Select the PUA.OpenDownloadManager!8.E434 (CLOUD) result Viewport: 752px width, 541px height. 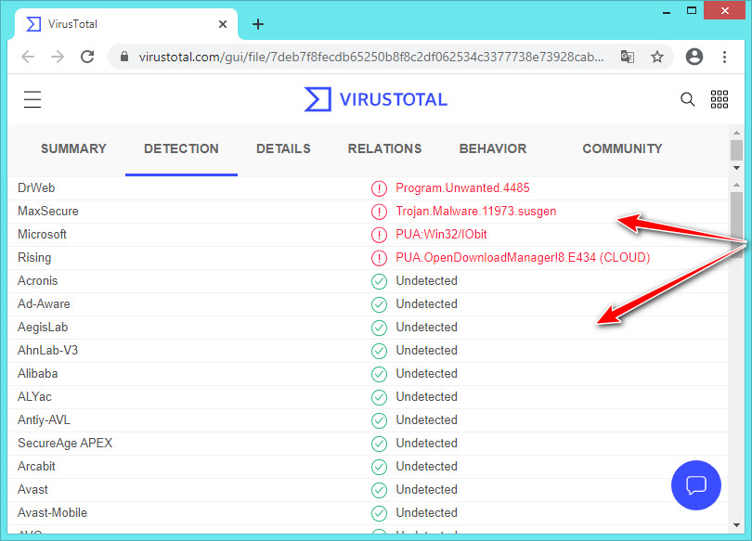(523, 258)
